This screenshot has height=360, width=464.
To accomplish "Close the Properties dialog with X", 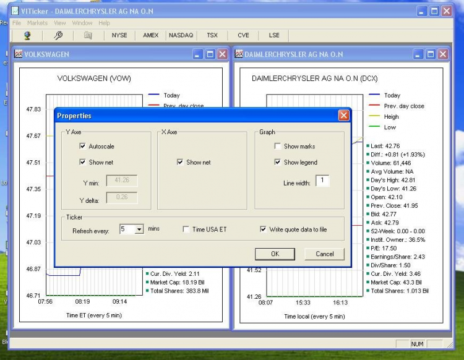I will [343, 116].
